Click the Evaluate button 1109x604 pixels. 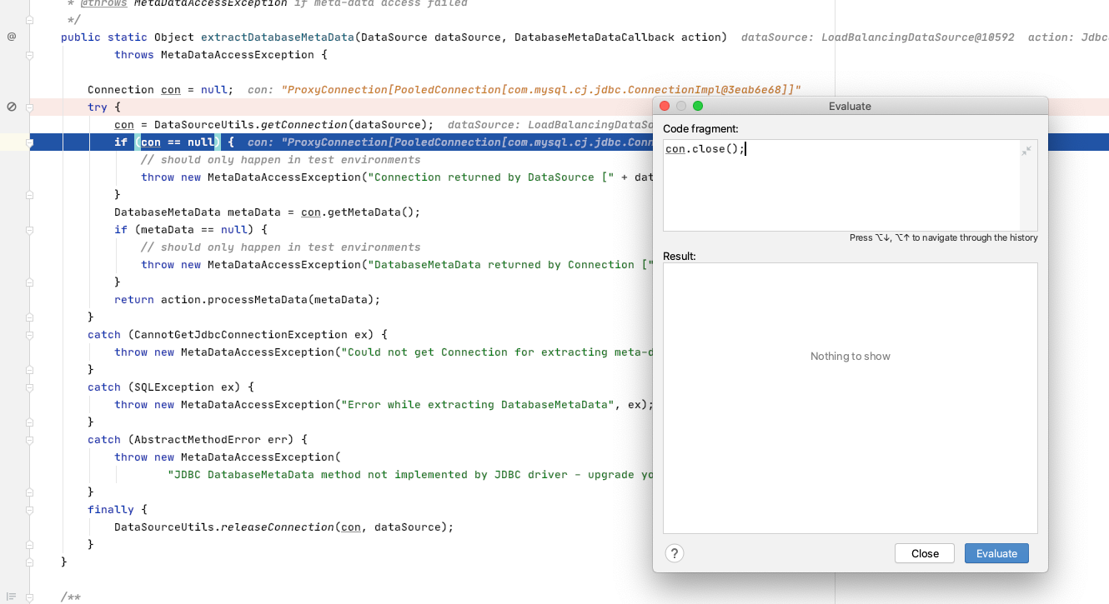[x=996, y=553]
